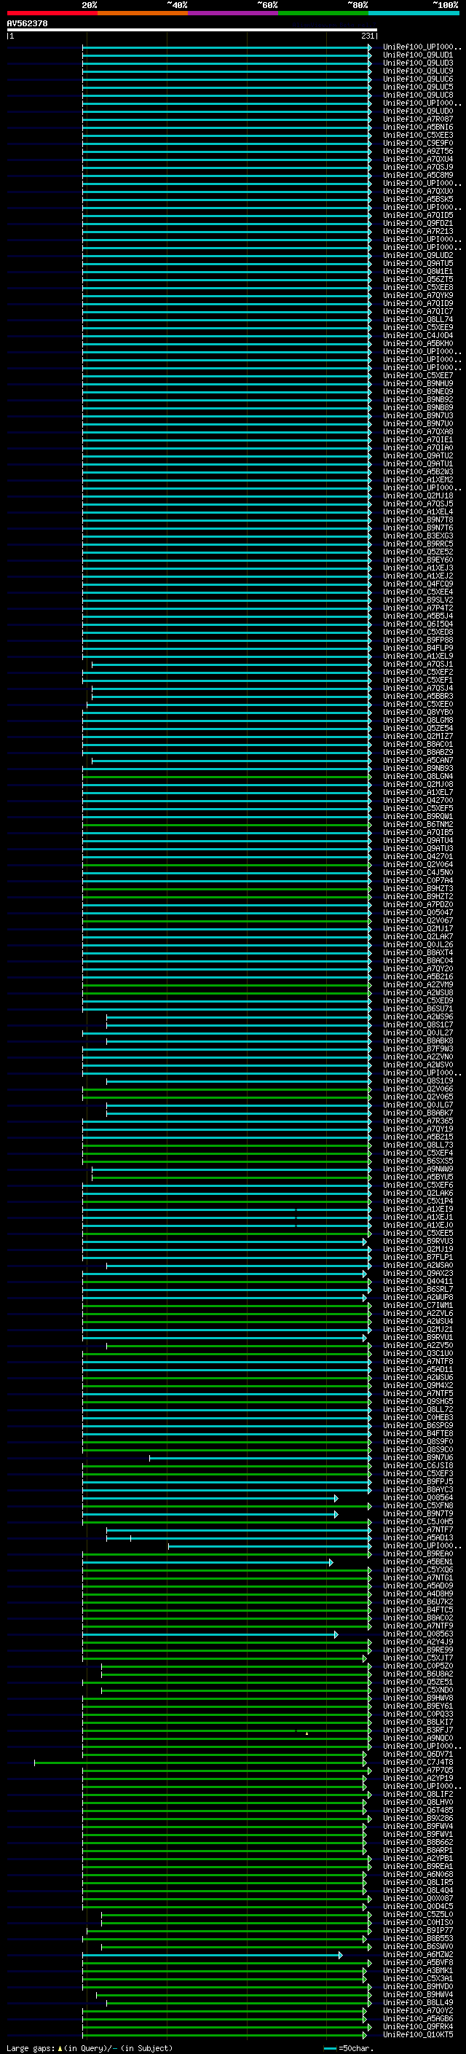Click the white query sequence ruler bar
Image resolution: width=466 pixels, height=2054 pixels.
tap(192, 31)
